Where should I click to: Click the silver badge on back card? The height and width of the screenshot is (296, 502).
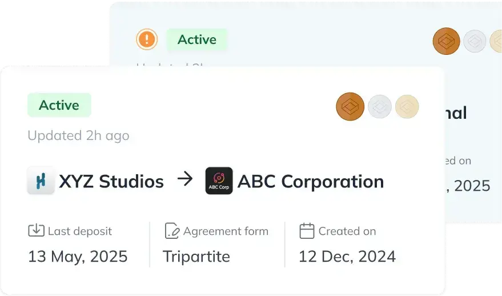click(x=475, y=41)
